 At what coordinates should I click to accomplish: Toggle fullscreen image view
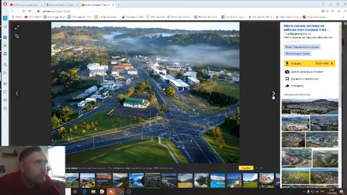17,28
